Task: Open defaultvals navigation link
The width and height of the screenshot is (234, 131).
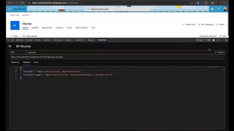Action: click(x=47, y=28)
